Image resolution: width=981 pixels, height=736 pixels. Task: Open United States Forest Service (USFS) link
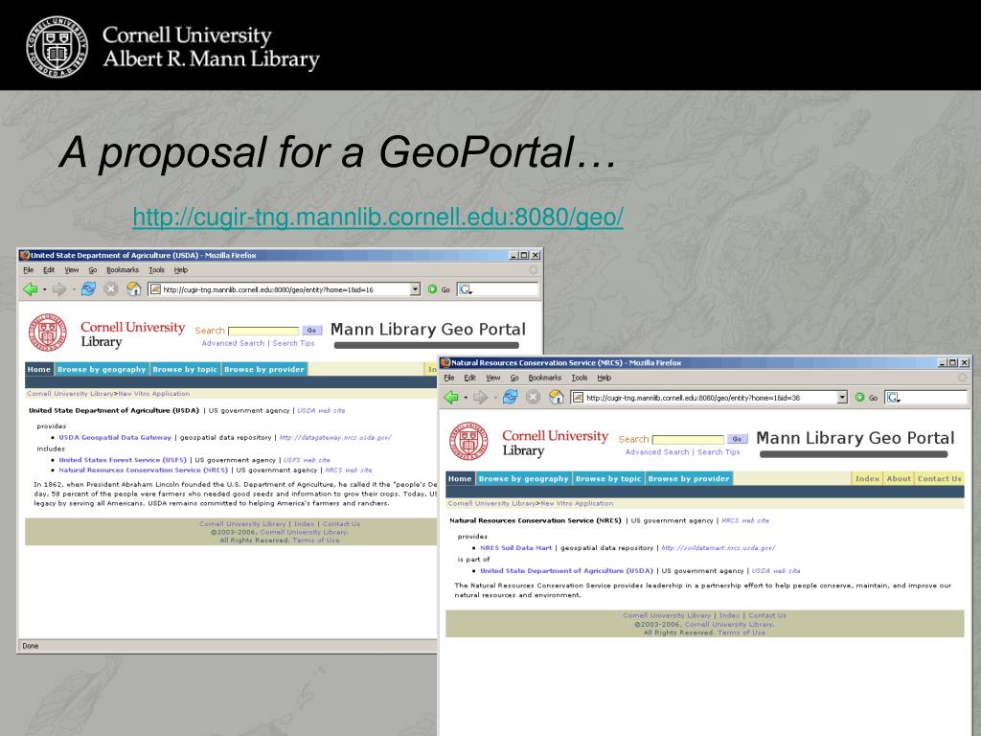(x=123, y=460)
